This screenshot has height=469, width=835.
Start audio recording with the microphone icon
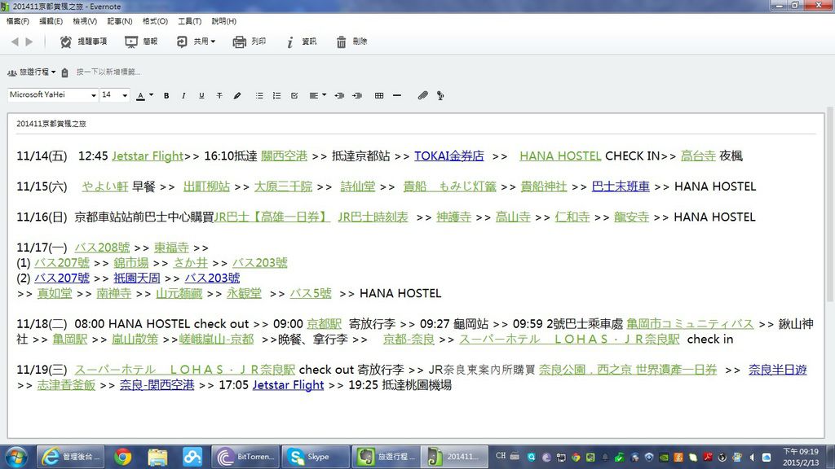(440, 95)
